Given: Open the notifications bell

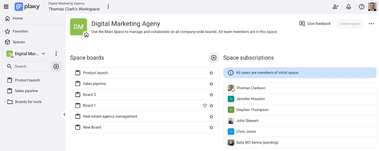Looking at the screenshot, I should tap(349, 7).
